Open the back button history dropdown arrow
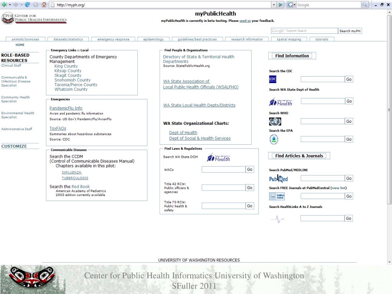 click(x=10, y=5)
